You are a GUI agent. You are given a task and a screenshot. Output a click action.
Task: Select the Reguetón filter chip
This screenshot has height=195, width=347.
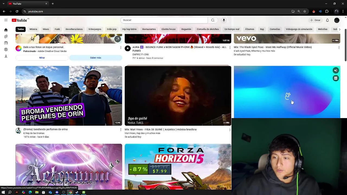(x=186, y=29)
